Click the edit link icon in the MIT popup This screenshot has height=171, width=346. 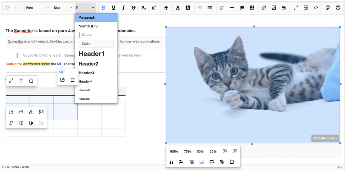[x=62, y=80]
